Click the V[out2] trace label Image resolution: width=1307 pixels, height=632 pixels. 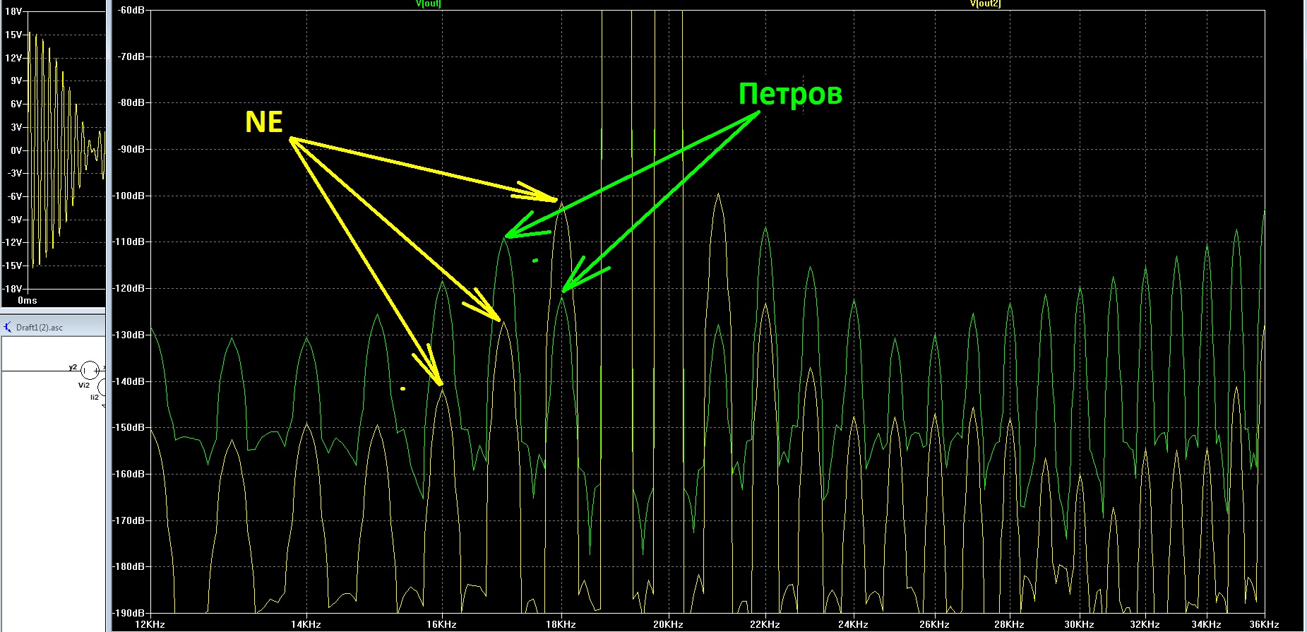(x=985, y=4)
